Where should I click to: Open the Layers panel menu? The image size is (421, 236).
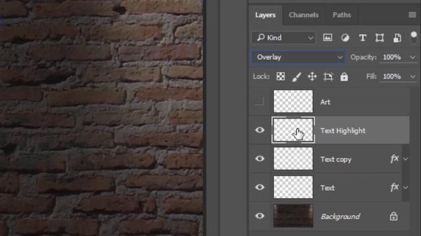(412, 14)
